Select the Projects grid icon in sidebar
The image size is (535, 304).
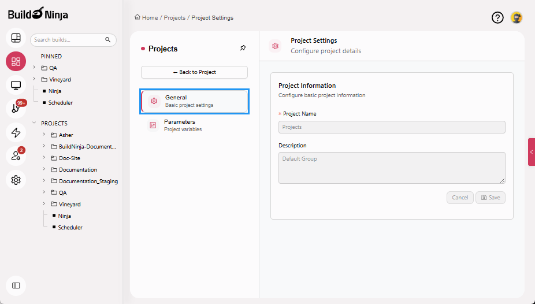[16, 61]
